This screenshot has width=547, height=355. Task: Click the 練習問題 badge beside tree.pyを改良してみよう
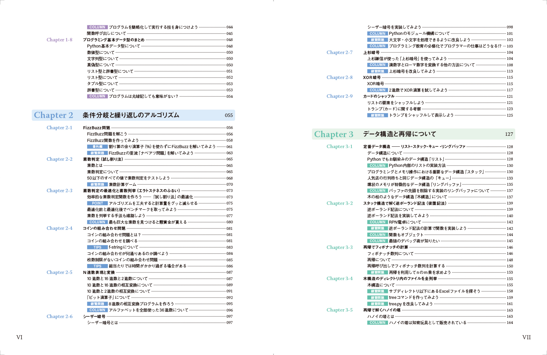377,304
